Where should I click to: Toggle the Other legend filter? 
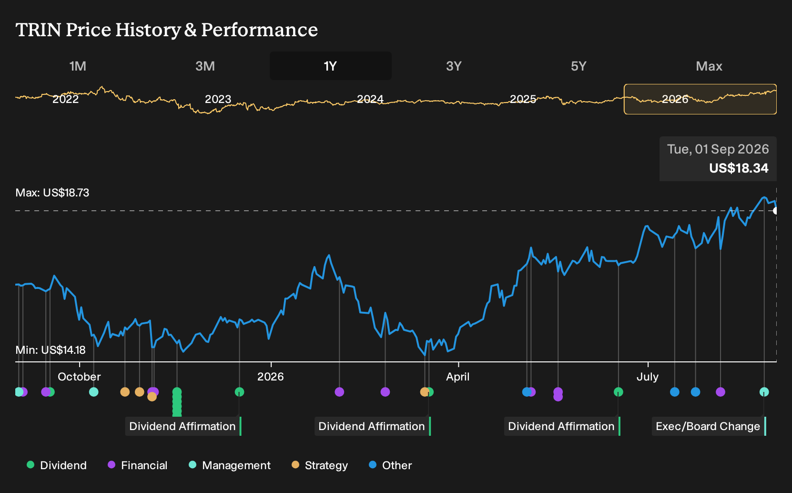390,465
